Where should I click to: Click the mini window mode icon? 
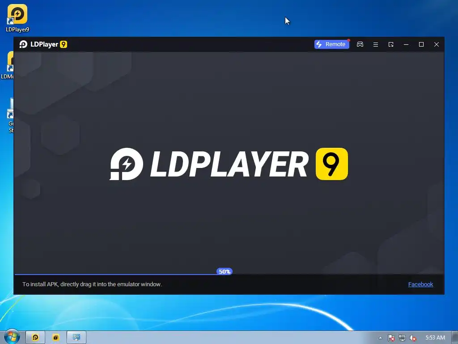click(391, 44)
